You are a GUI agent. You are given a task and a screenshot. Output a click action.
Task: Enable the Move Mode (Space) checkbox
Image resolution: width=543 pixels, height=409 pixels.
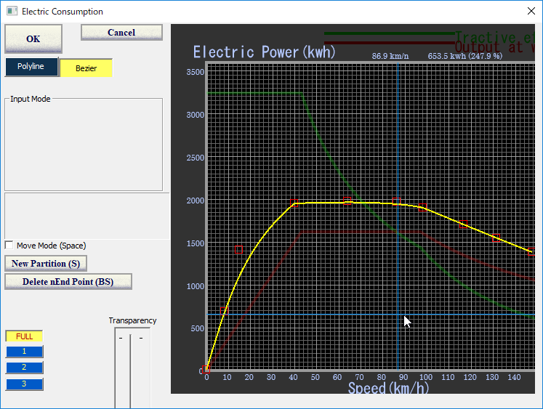(9, 246)
